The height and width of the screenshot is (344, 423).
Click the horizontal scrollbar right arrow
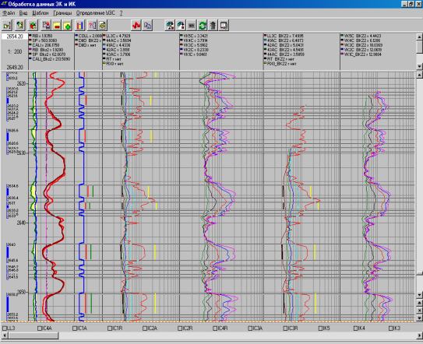(419, 335)
